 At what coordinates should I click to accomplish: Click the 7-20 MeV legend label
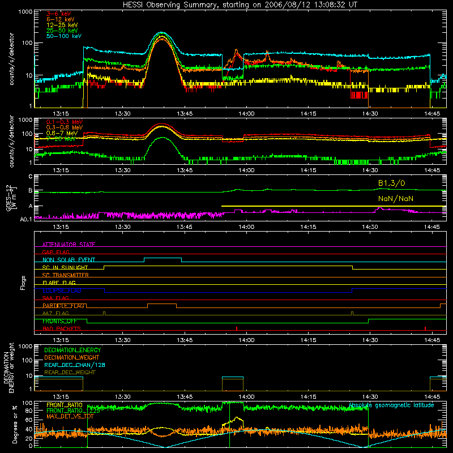[x=61, y=139]
